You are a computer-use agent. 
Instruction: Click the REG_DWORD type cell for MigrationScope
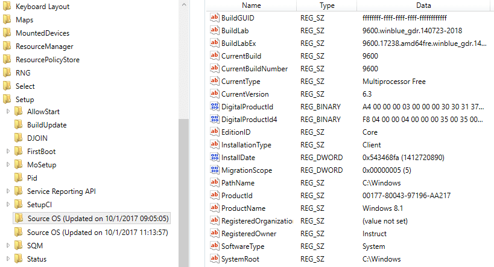pos(321,170)
